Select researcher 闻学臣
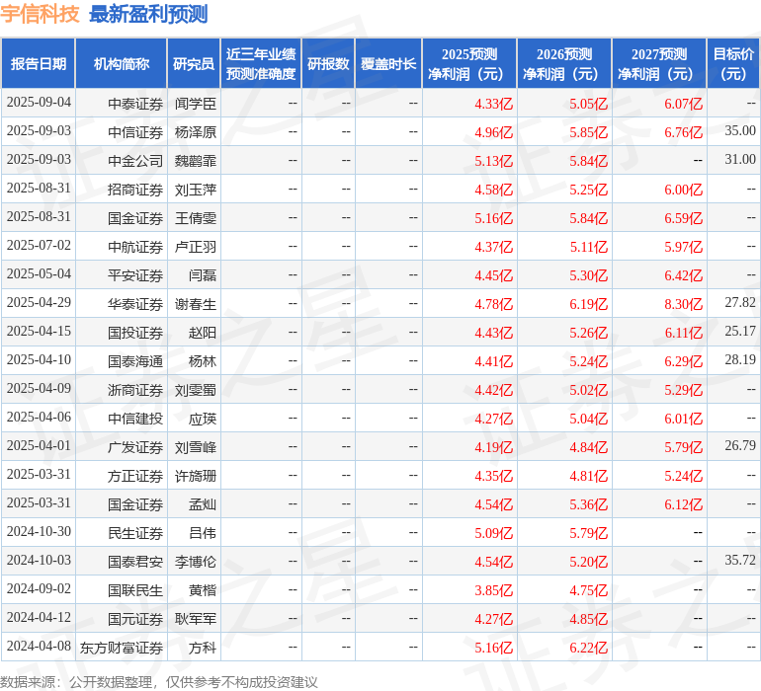 (196, 104)
